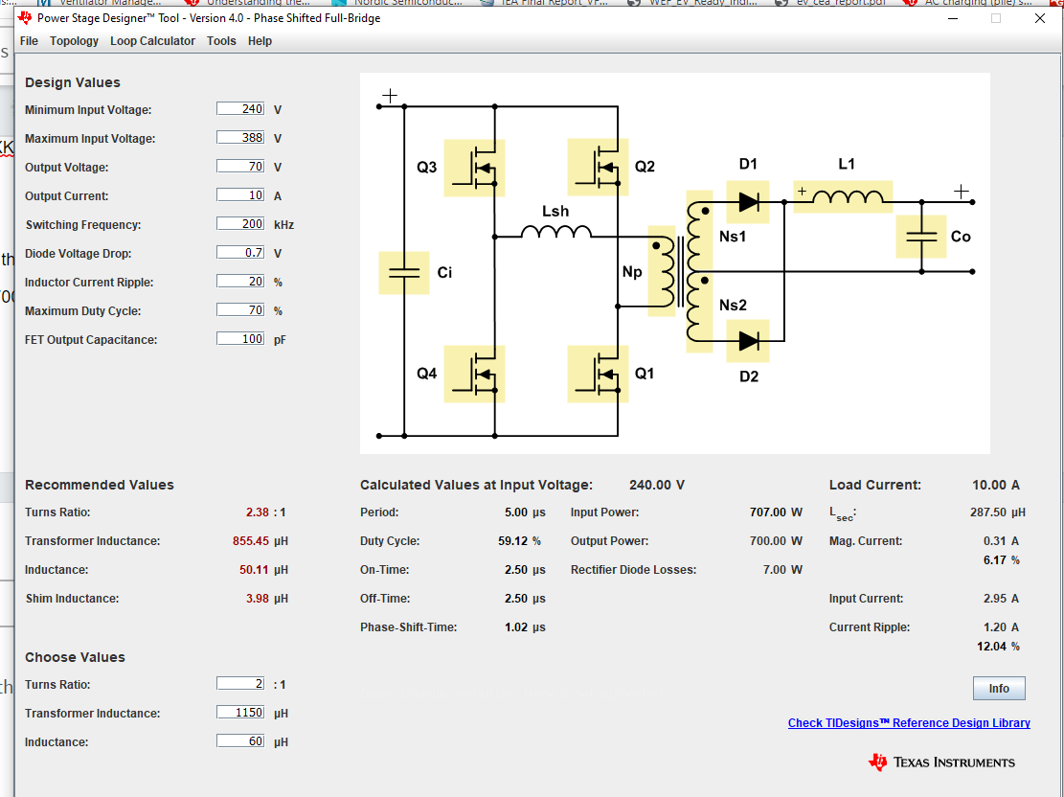The image size is (1064, 797).
Task: Click the Current Ripple 1.20 A value
Action: [x=1001, y=627]
